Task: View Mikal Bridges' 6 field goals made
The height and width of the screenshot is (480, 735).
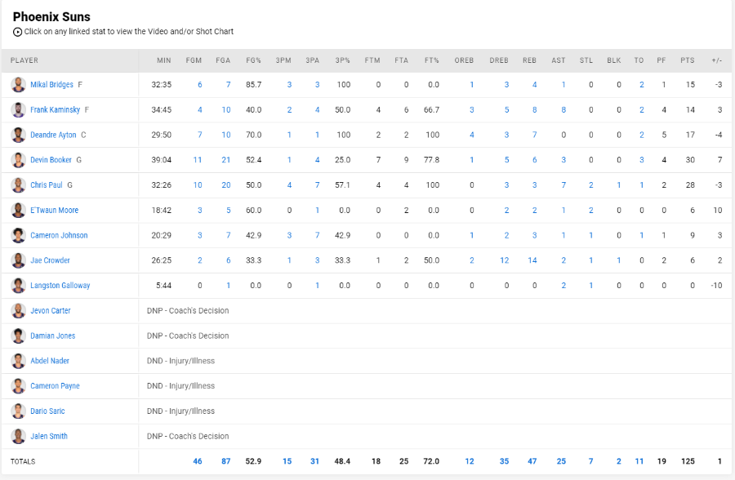Action: point(200,84)
